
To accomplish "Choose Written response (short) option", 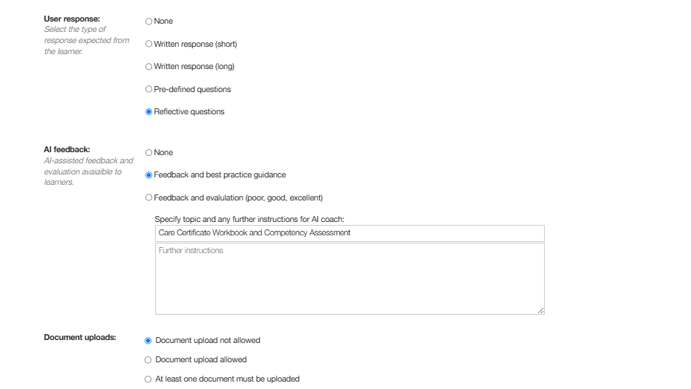I will point(149,44).
